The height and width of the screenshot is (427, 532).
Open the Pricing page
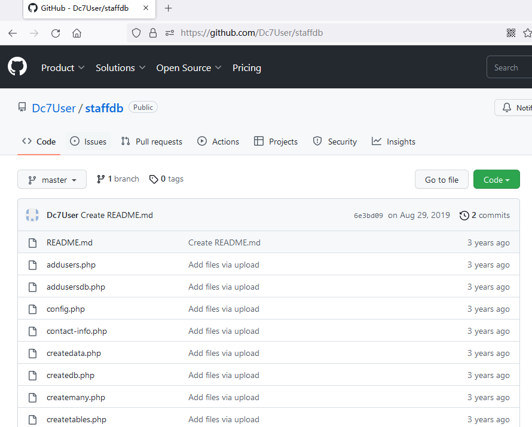coord(247,67)
